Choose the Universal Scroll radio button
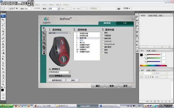Screen dimensions: 174x108 (x=103, y=44)
